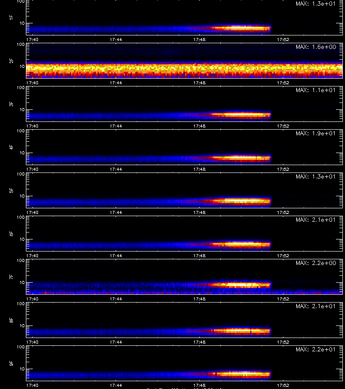
Task: Click the 17:52 time label below panel 4F
Action: [x=283, y=169]
